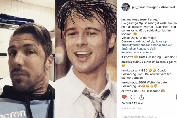The height and width of the screenshot is (118, 177).
Task: Open the #niedenhumorverlieren hashtag
Action: (137, 52)
